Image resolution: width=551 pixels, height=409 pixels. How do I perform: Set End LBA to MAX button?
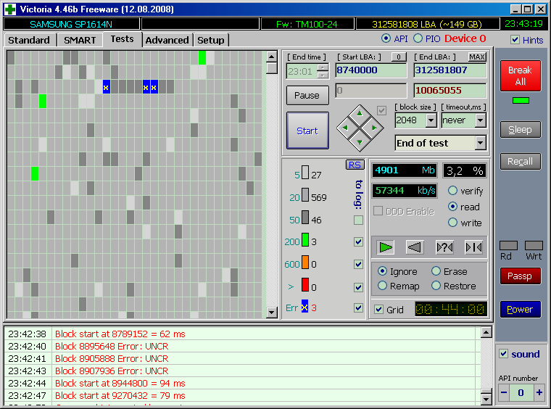click(x=477, y=57)
